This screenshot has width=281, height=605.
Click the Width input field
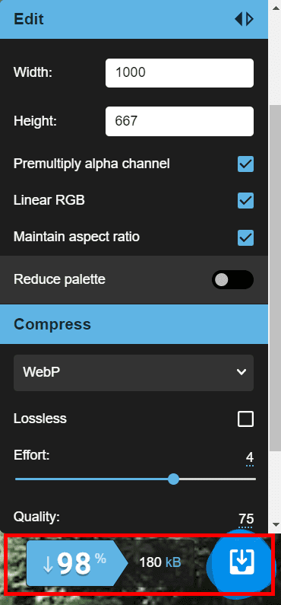click(x=179, y=73)
